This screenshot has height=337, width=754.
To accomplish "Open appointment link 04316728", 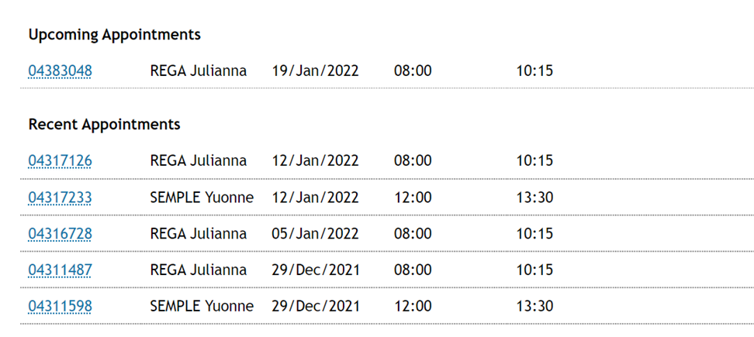I will coord(60,233).
